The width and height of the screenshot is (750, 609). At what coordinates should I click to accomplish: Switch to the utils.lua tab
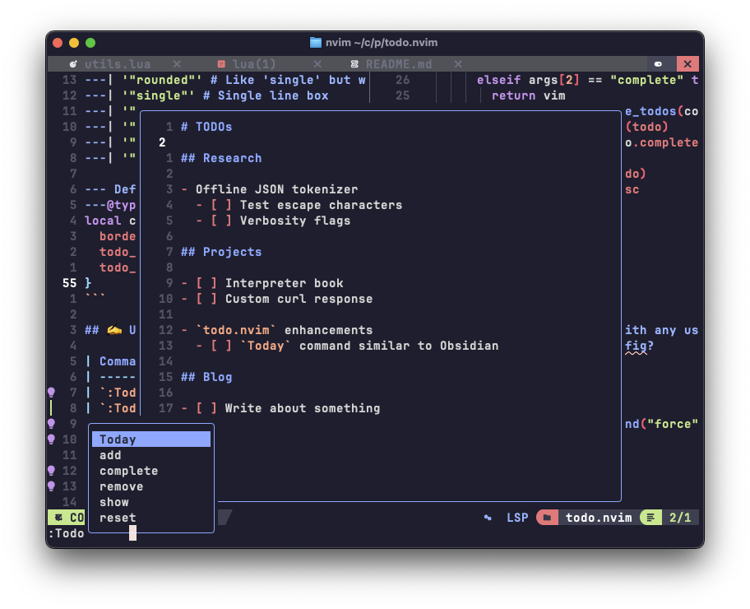pos(118,64)
